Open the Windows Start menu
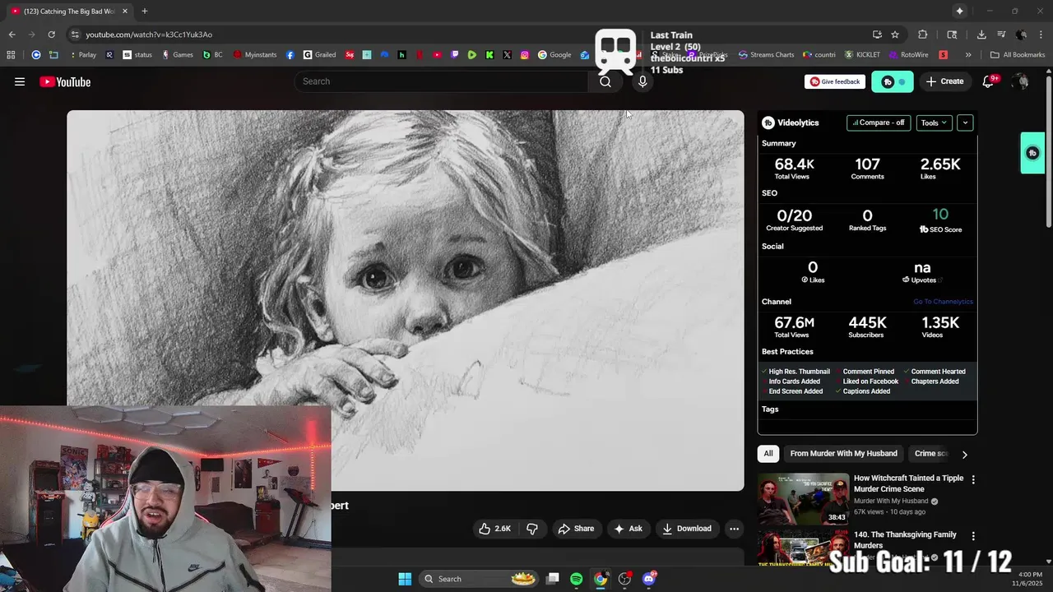Image resolution: width=1053 pixels, height=592 pixels. tap(405, 579)
